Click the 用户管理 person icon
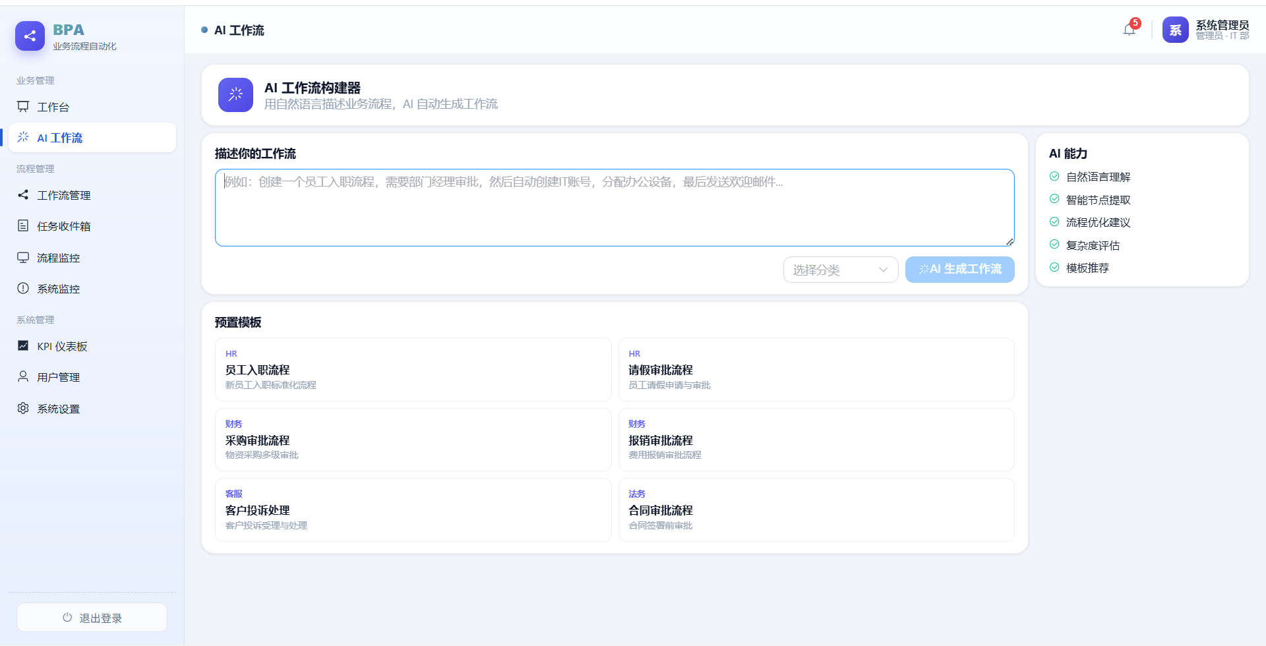 23,376
